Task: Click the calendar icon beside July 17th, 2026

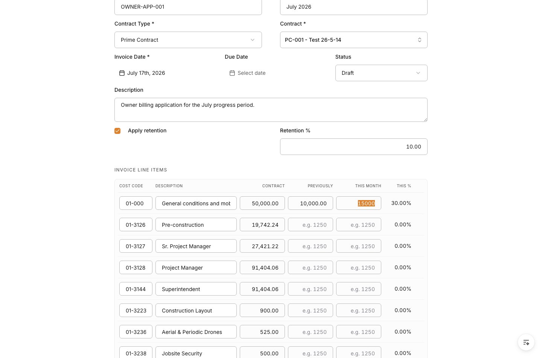Action: (122, 73)
